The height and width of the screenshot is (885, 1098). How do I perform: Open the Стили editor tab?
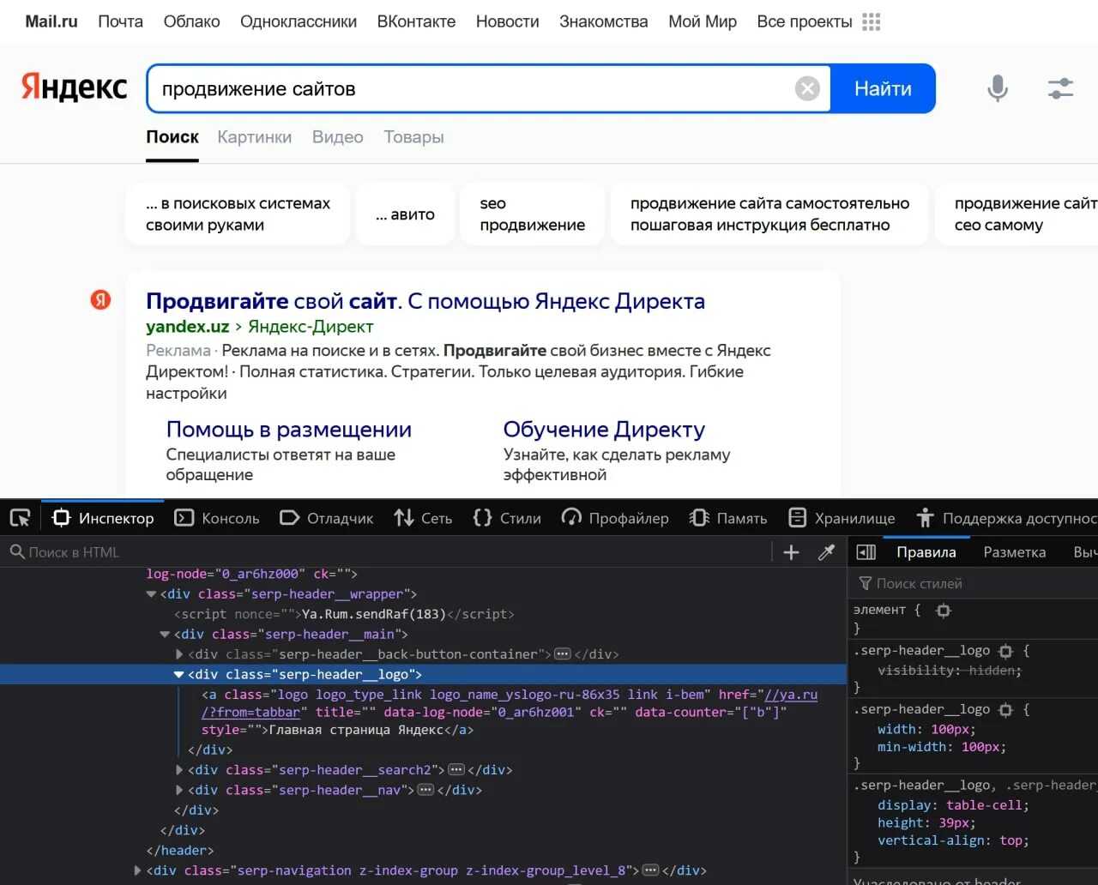[x=507, y=518]
